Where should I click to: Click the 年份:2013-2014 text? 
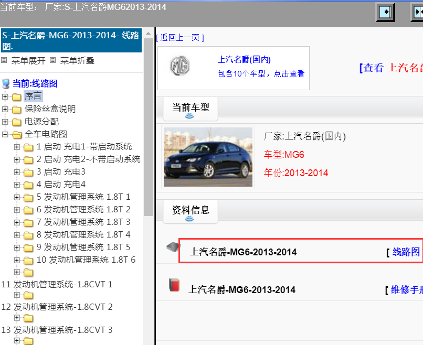pyautogui.click(x=295, y=172)
